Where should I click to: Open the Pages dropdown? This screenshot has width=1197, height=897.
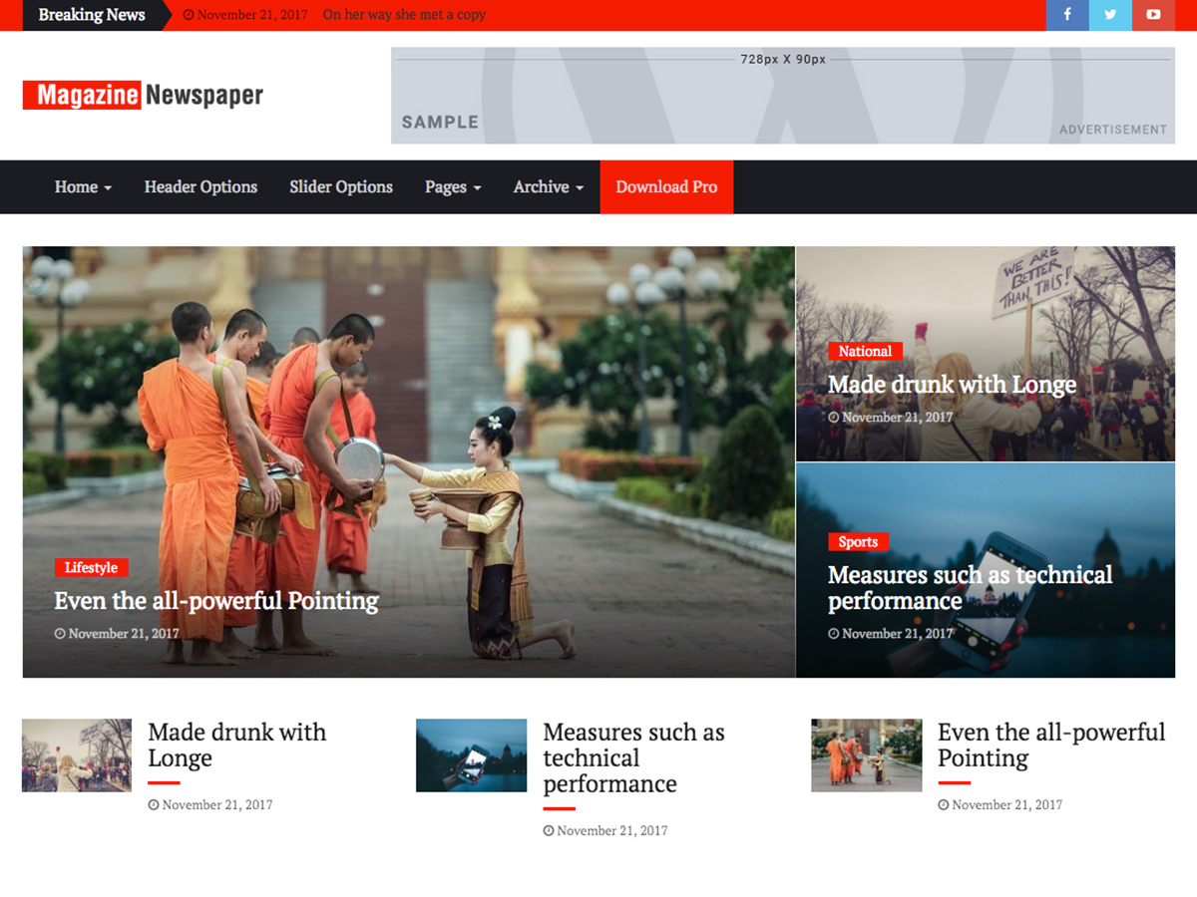[x=453, y=186]
